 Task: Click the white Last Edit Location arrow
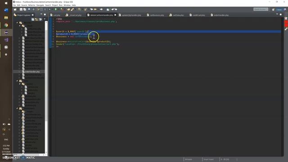(x=91, y=9)
